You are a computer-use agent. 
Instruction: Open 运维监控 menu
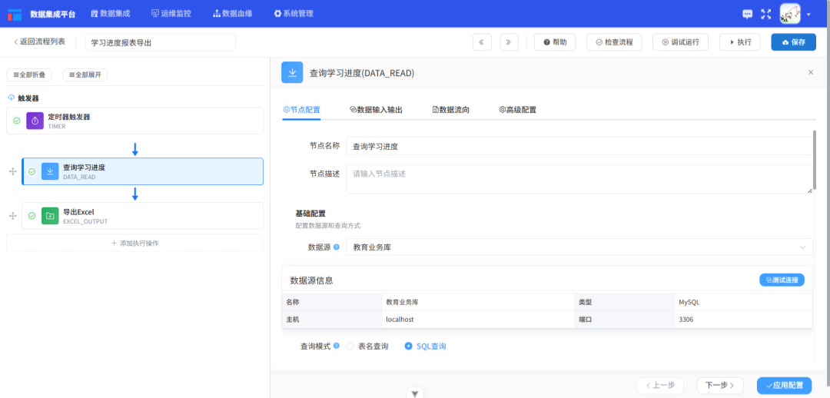(x=171, y=14)
